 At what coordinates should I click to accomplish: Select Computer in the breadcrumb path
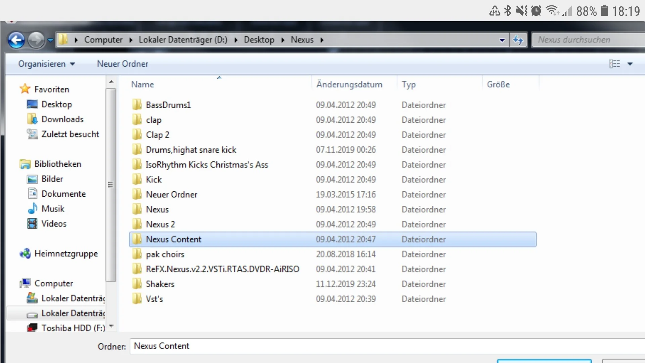click(103, 40)
